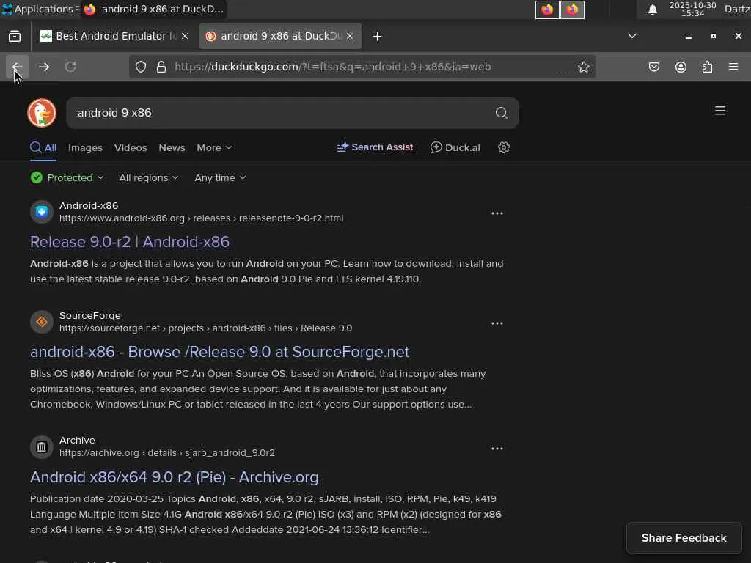Go forward with browser forward arrow

pos(44,67)
